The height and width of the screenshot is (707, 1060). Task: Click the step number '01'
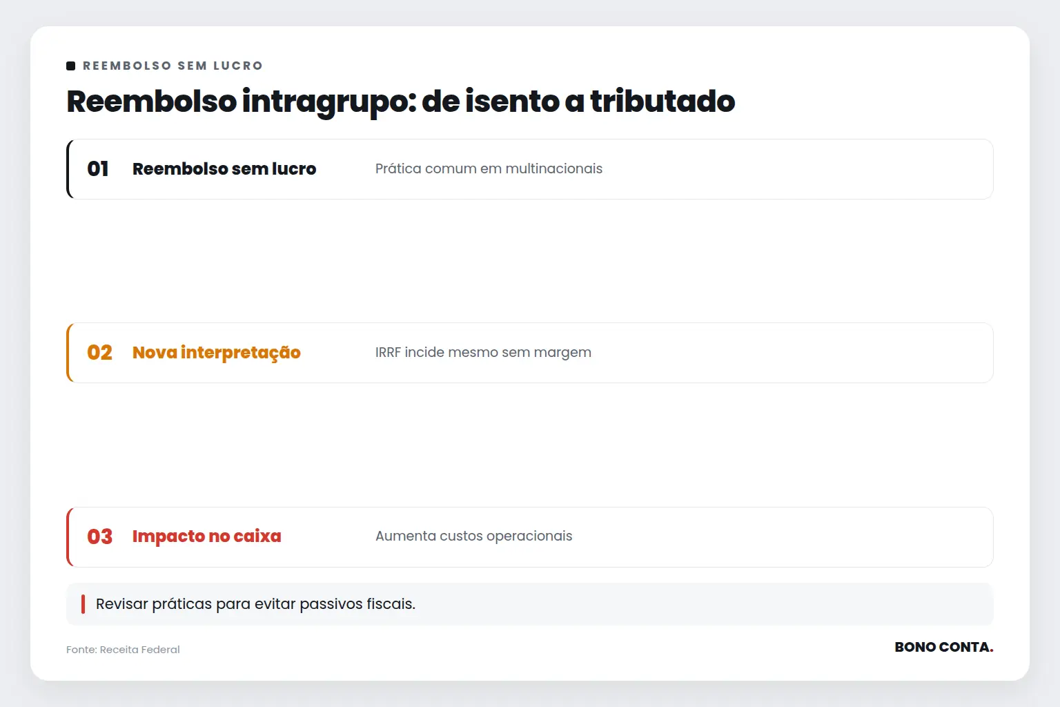[x=98, y=169]
